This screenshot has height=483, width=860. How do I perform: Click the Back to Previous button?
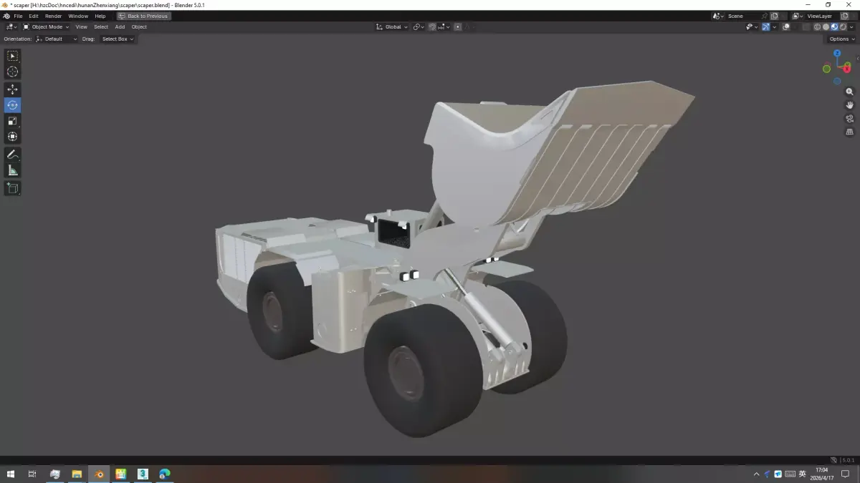143,16
